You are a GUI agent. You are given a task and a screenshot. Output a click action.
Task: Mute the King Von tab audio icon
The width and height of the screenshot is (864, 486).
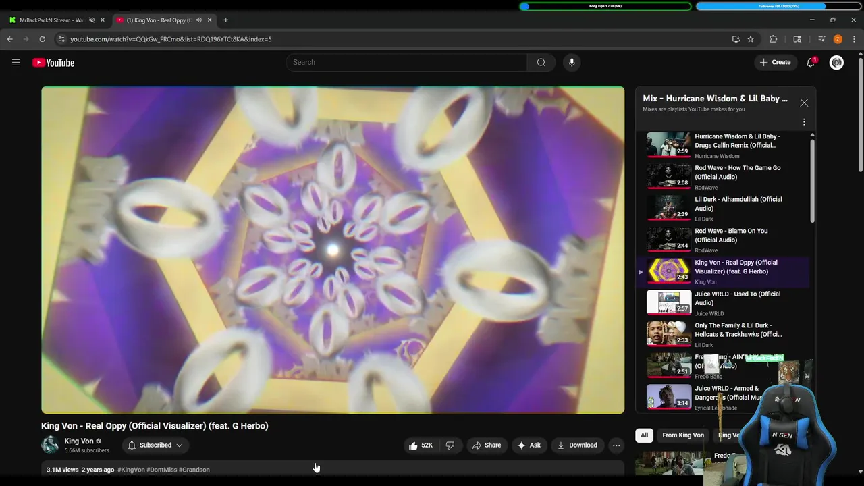(x=199, y=20)
